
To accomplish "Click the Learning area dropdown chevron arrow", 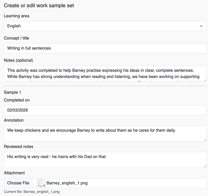I will 201,26.
